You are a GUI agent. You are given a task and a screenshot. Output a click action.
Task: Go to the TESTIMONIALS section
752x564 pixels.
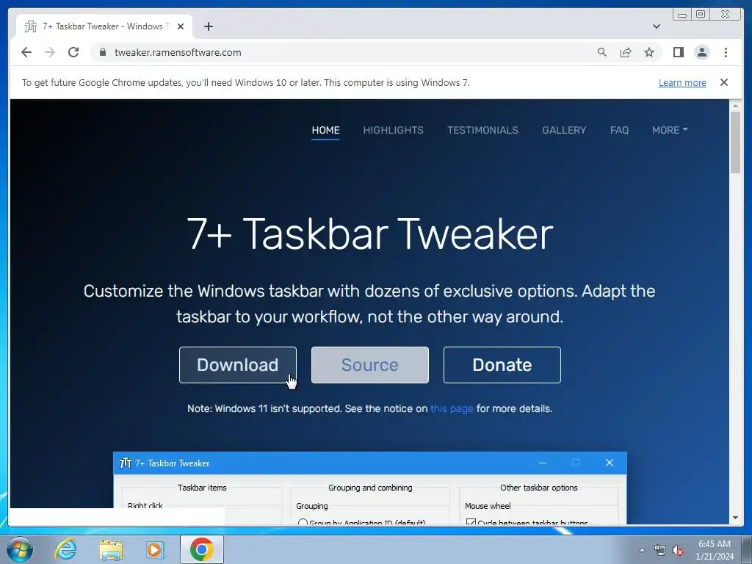point(483,130)
